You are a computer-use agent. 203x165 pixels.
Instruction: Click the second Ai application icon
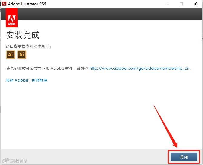[22, 55]
